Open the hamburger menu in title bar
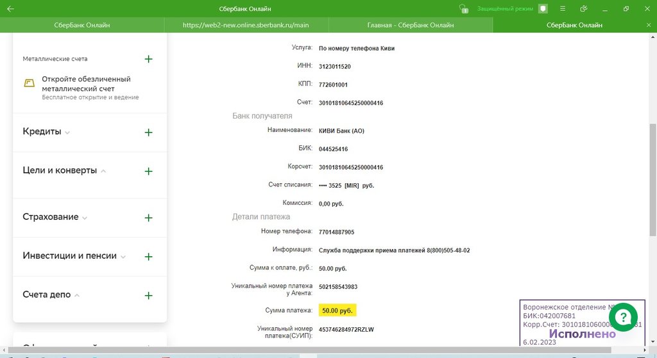This screenshot has height=358, width=657. point(563,9)
